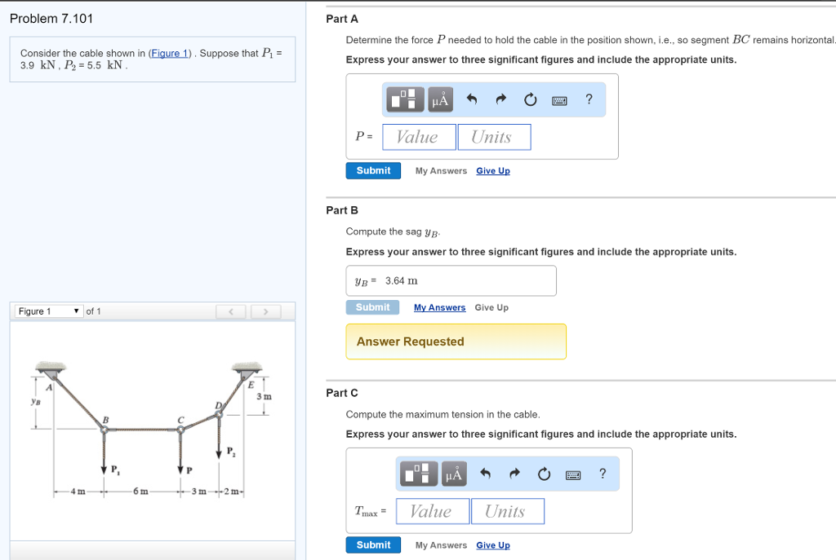Submit your answer for Part A

(373, 170)
